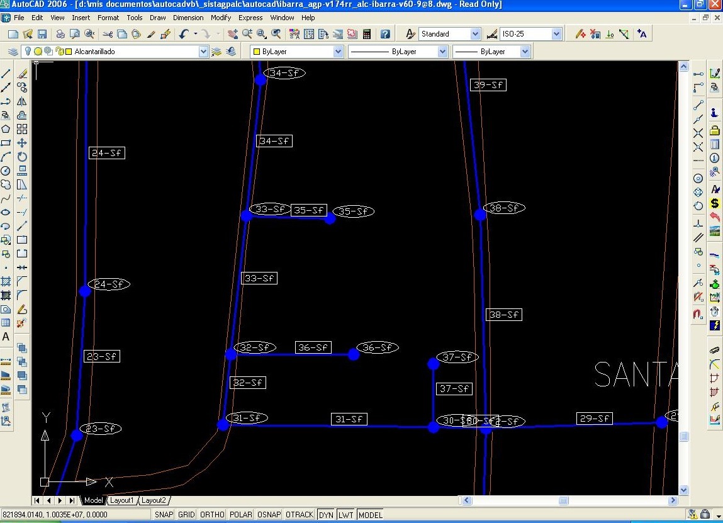Click the Undo arrow icon
The image size is (723, 523).
[x=183, y=34]
